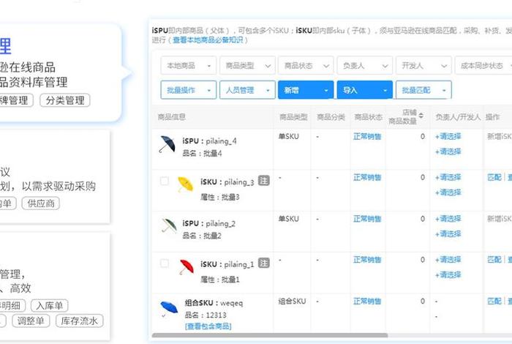Open the 负责人 dropdown
Viewport: 512px width, 344px height.
[365, 66]
